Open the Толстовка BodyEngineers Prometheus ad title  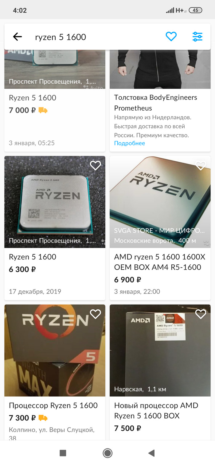click(x=156, y=103)
